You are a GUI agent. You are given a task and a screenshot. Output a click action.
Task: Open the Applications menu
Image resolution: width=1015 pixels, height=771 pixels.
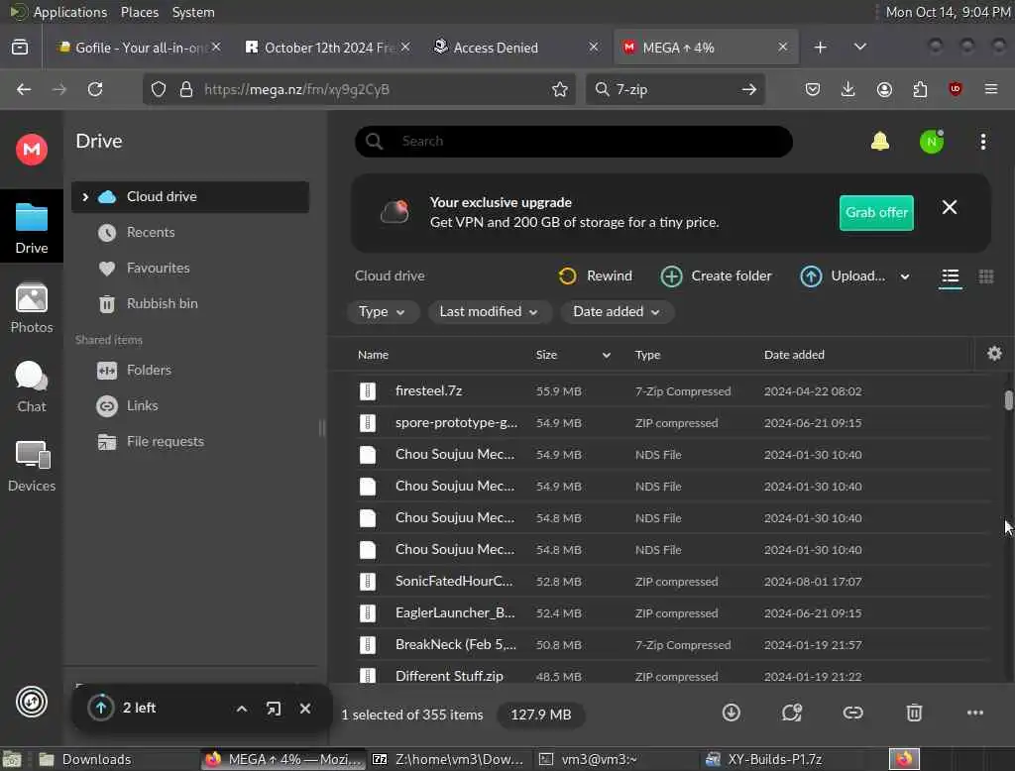[x=70, y=12]
